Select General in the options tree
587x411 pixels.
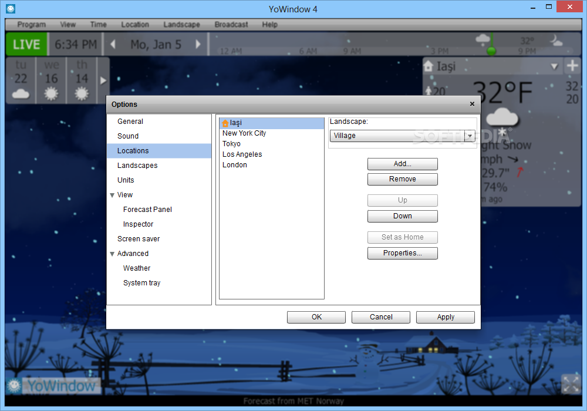[159, 122]
